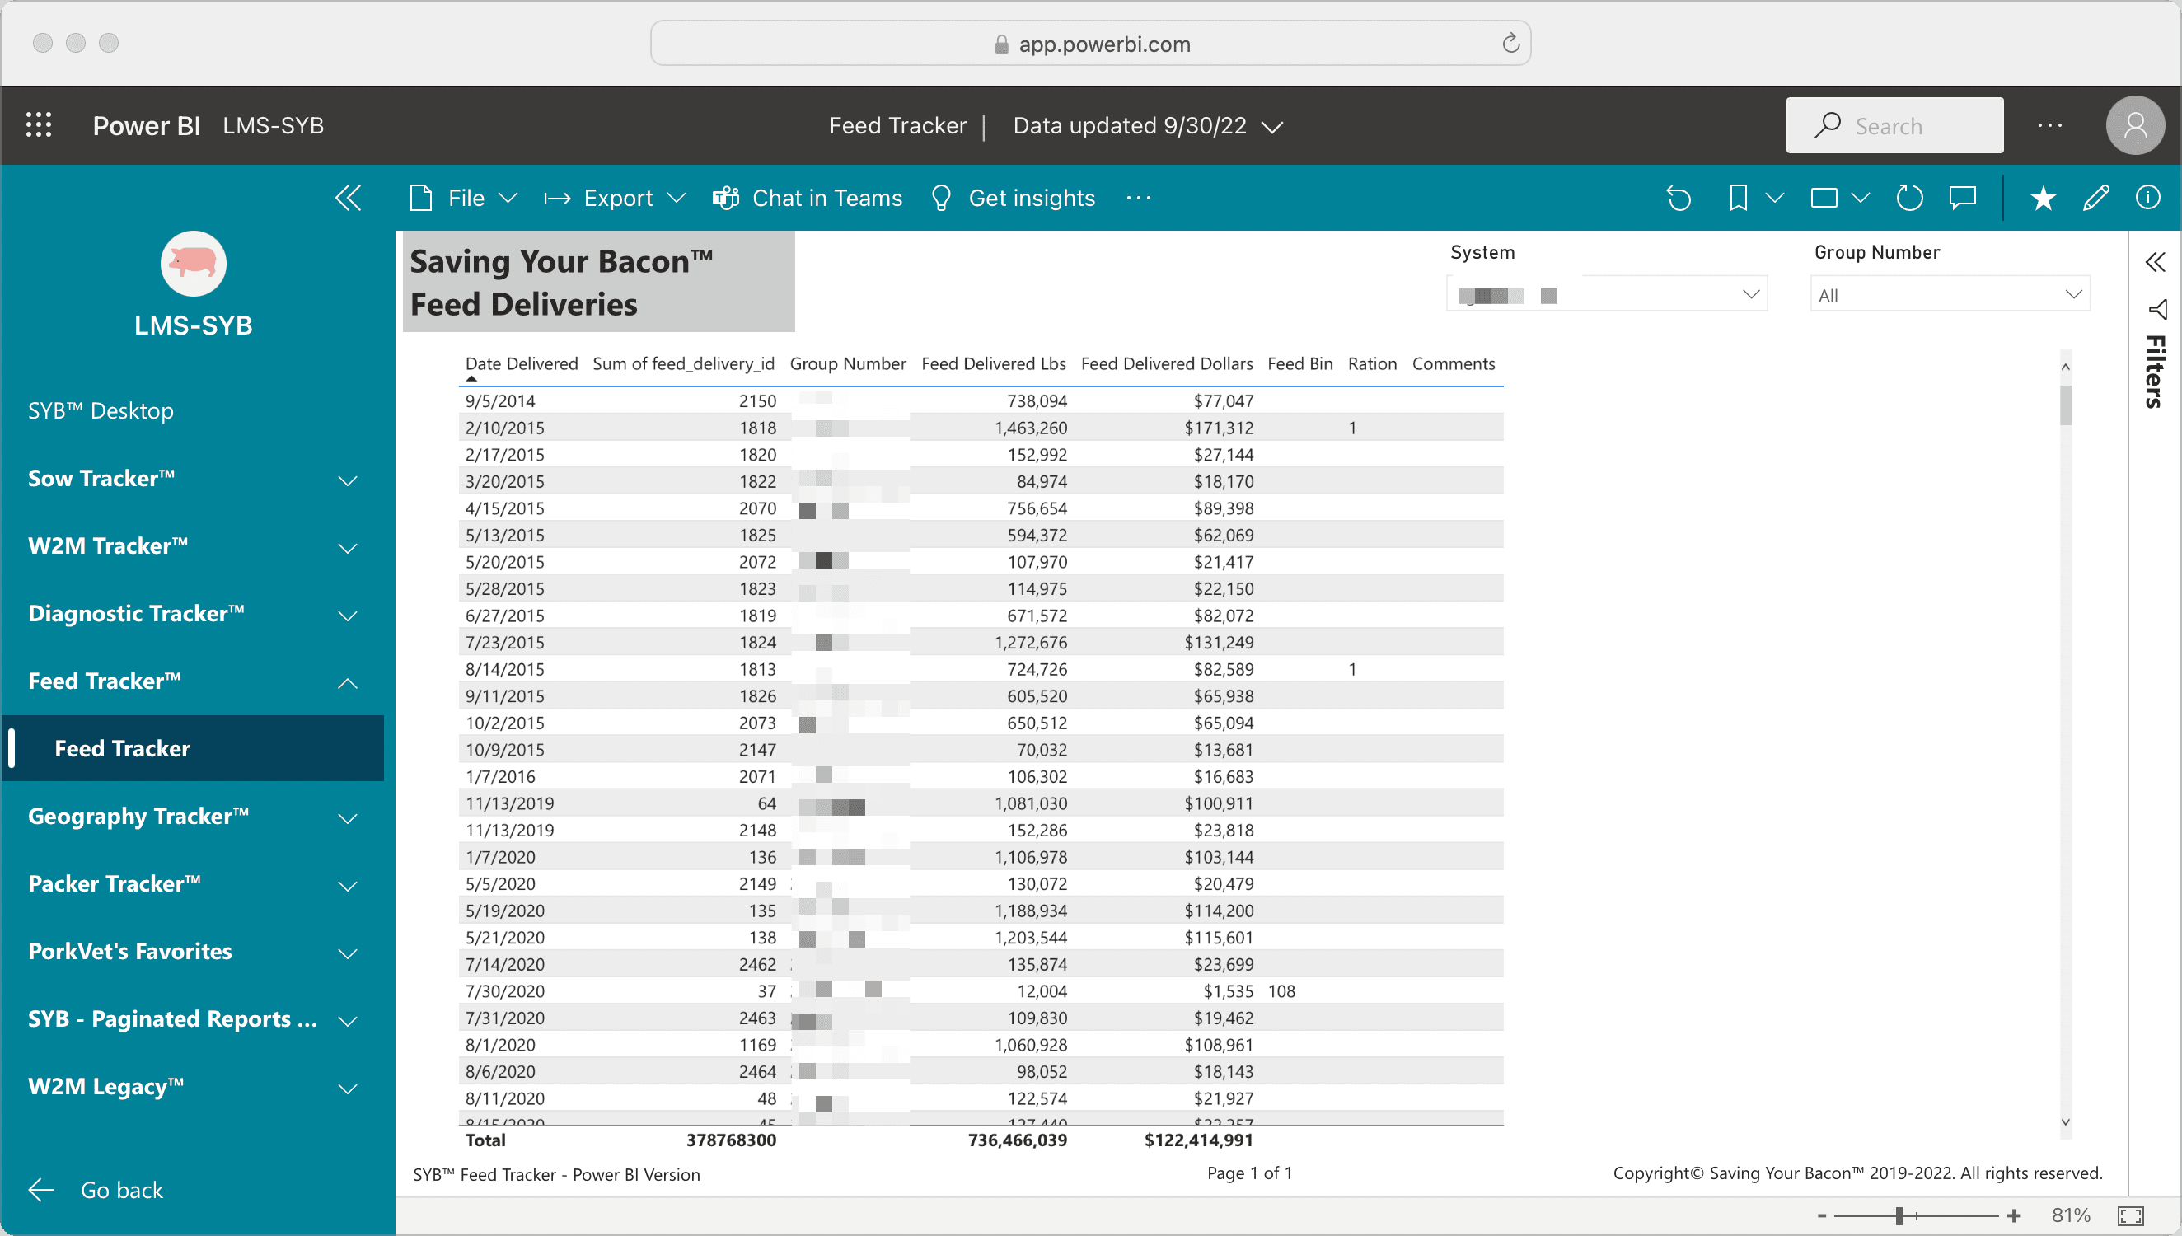Viewport: 2182px width, 1236px height.
Task: Open the comments speech bubble icon
Action: click(x=1962, y=198)
